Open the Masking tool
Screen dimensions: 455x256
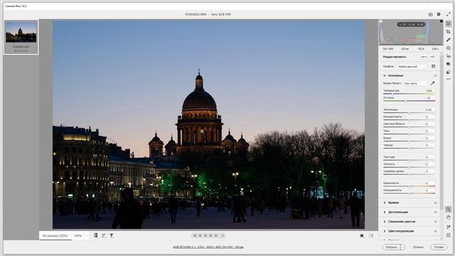click(x=449, y=48)
